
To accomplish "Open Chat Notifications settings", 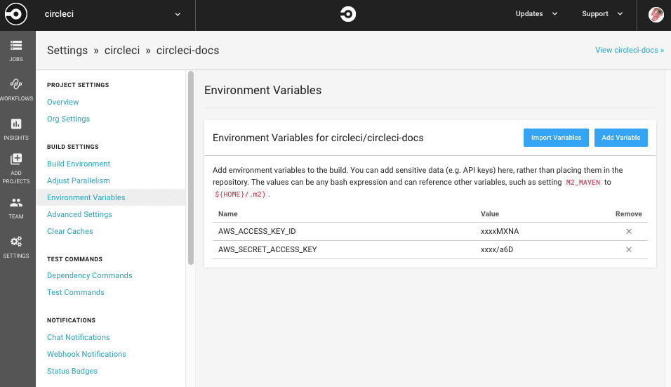I will [x=79, y=337].
